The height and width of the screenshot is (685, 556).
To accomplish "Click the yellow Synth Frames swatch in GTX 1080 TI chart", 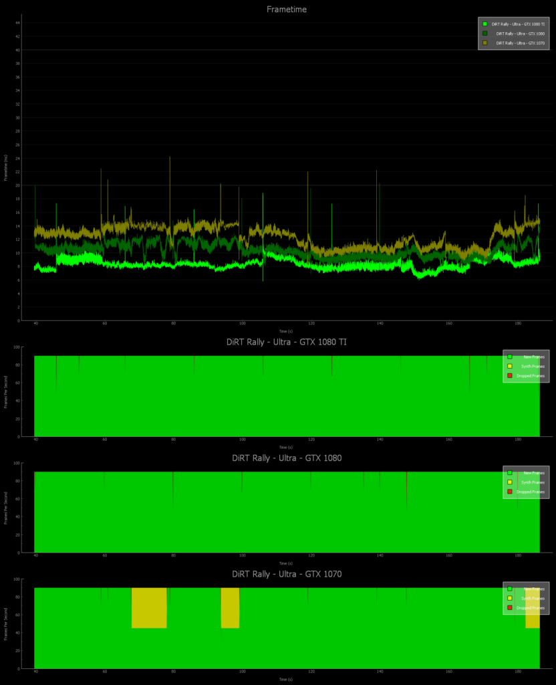I will [x=510, y=367].
